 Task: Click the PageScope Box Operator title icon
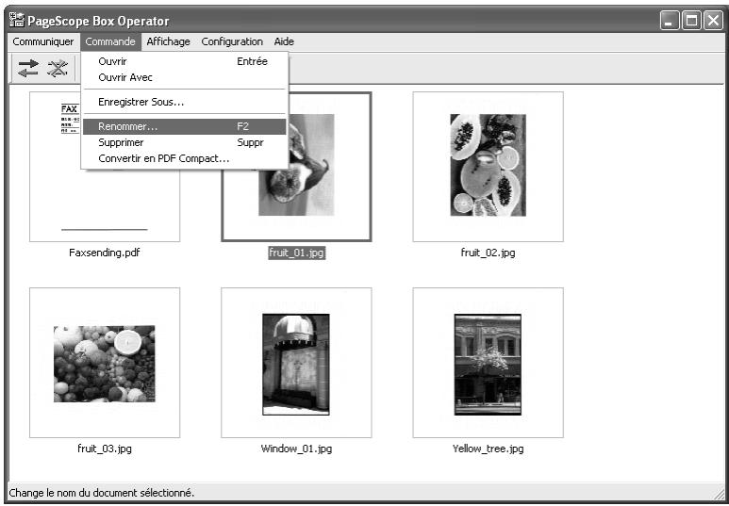coord(17,21)
